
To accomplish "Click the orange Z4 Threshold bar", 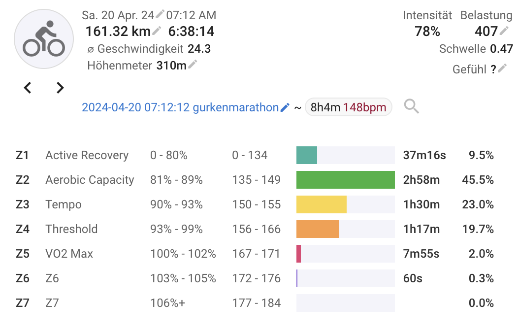I will tap(318, 229).
